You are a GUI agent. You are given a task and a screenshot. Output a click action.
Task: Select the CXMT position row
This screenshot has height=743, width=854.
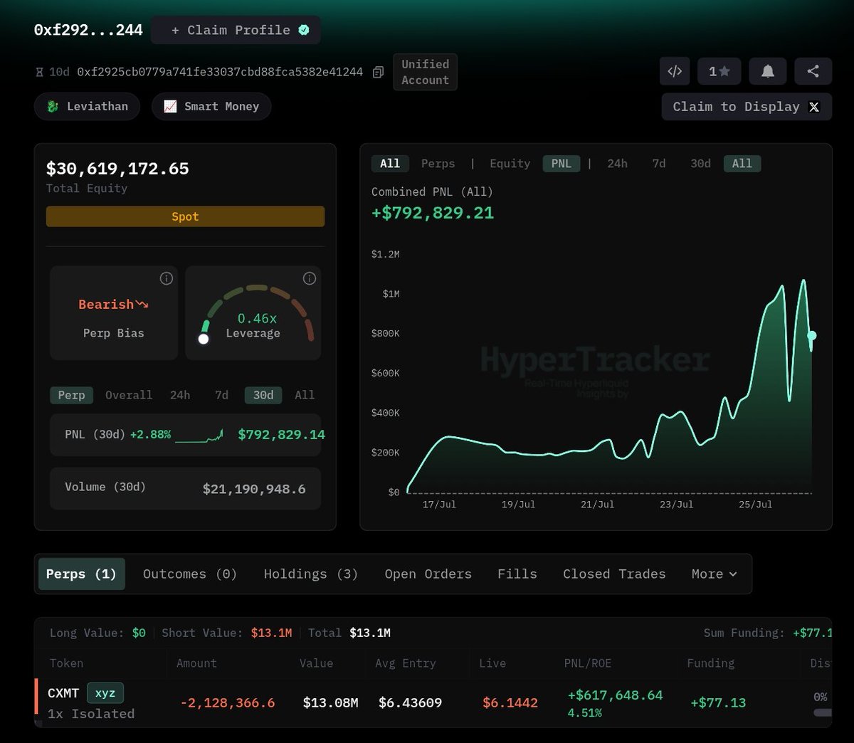coord(433,702)
